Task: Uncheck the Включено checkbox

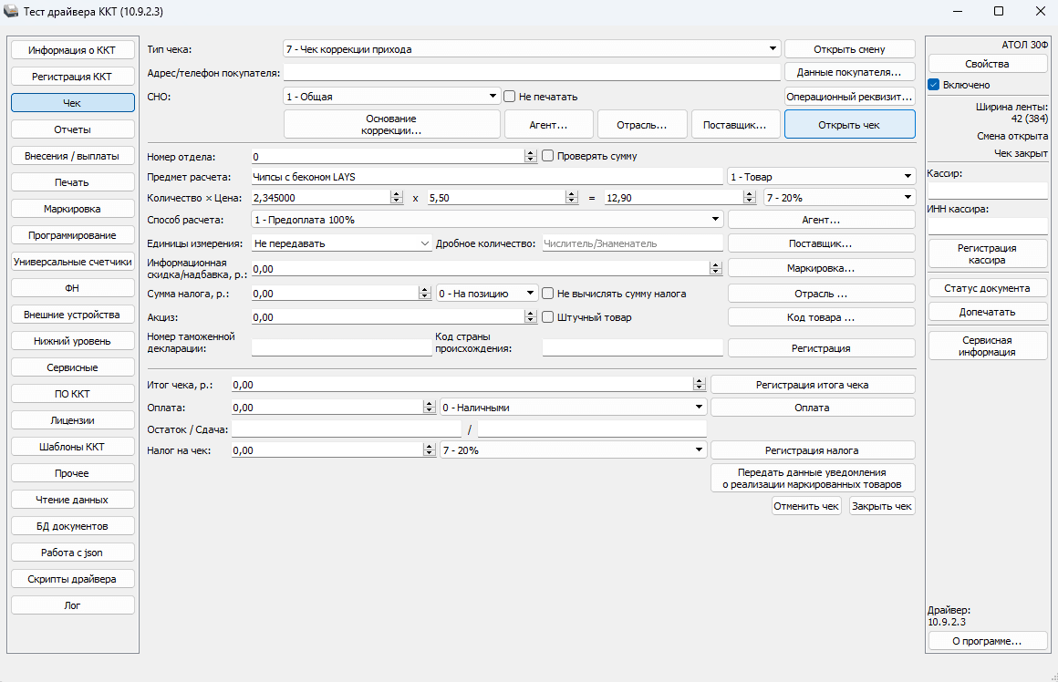Action: pyautogui.click(x=934, y=85)
